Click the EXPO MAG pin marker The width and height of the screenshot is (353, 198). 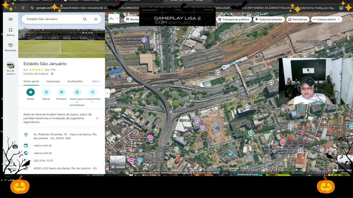(x=197, y=120)
